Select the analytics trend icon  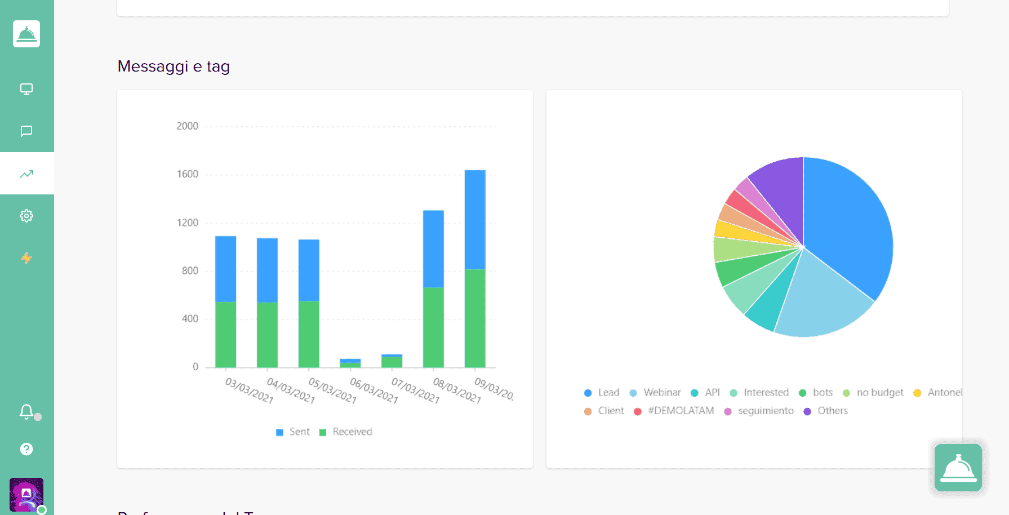pyautogui.click(x=26, y=174)
